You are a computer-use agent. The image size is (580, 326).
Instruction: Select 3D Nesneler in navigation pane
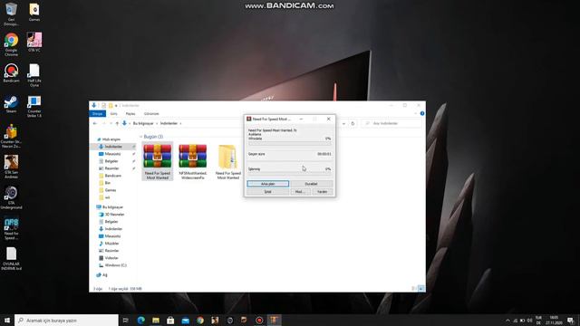tap(111, 215)
